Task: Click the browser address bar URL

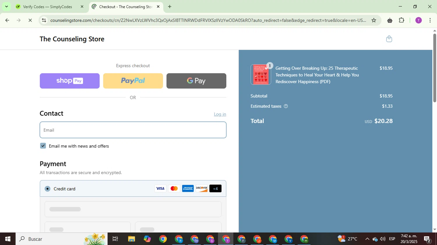Action: [x=208, y=20]
